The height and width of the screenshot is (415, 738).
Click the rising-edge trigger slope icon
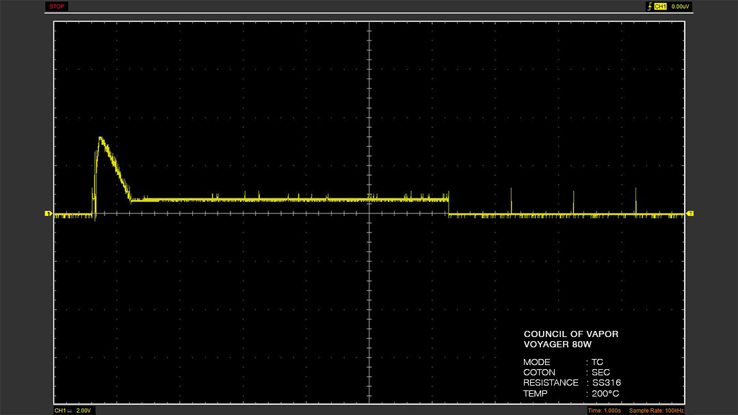650,6
